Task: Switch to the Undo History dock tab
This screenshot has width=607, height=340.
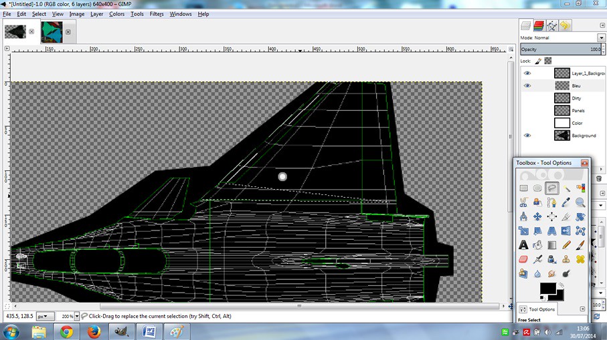Action: [x=565, y=25]
